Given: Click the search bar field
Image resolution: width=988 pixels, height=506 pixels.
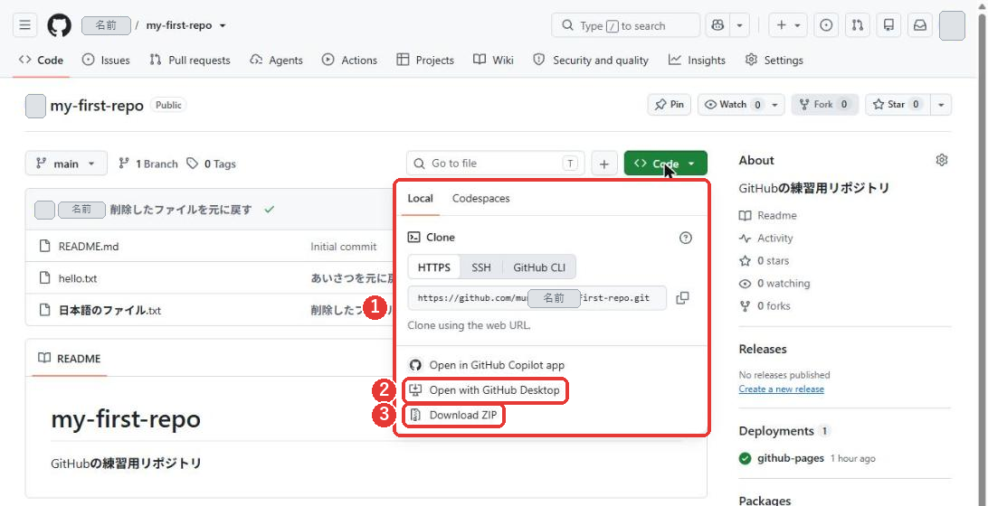Looking at the screenshot, I should (x=626, y=25).
